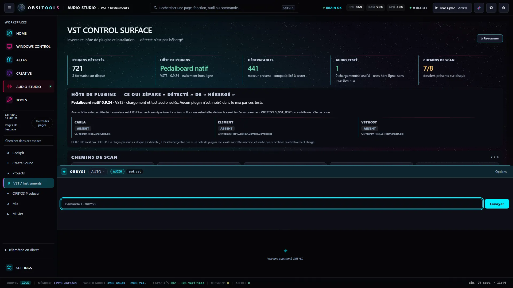Go to the Cockpit page

point(29,153)
